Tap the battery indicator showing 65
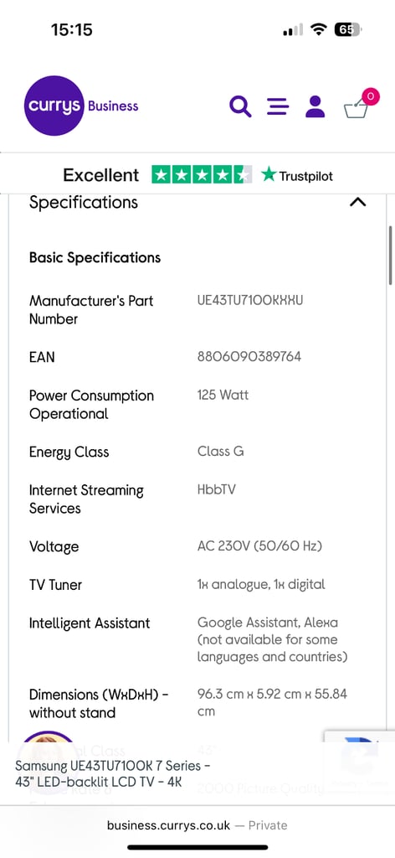This screenshot has width=395, height=858. pos(347,29)
